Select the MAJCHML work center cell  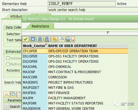(35, 67)
